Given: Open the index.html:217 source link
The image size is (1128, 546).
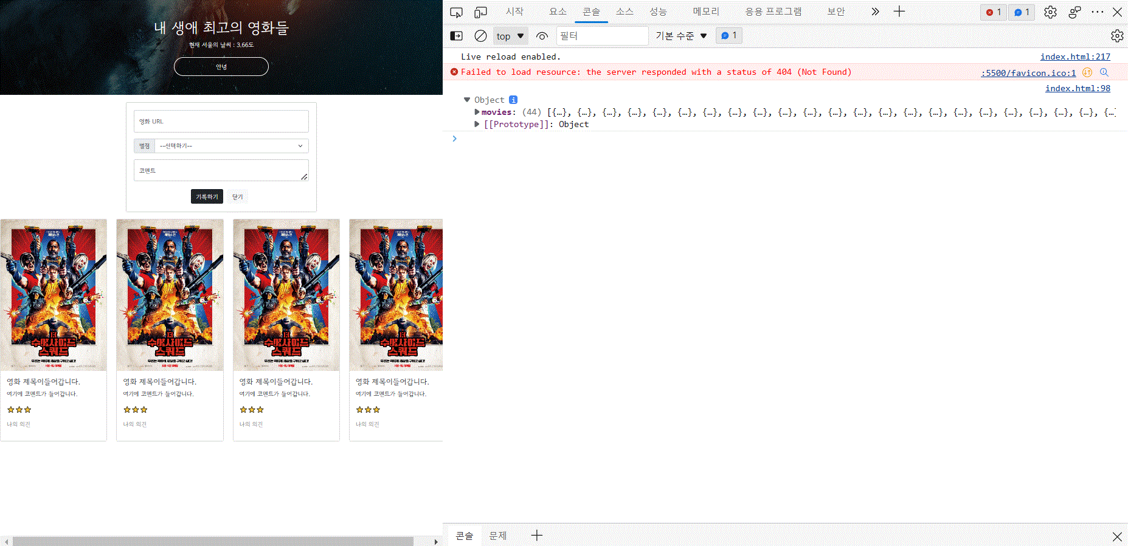Looking at the screenshot, I should point(1075,57).
